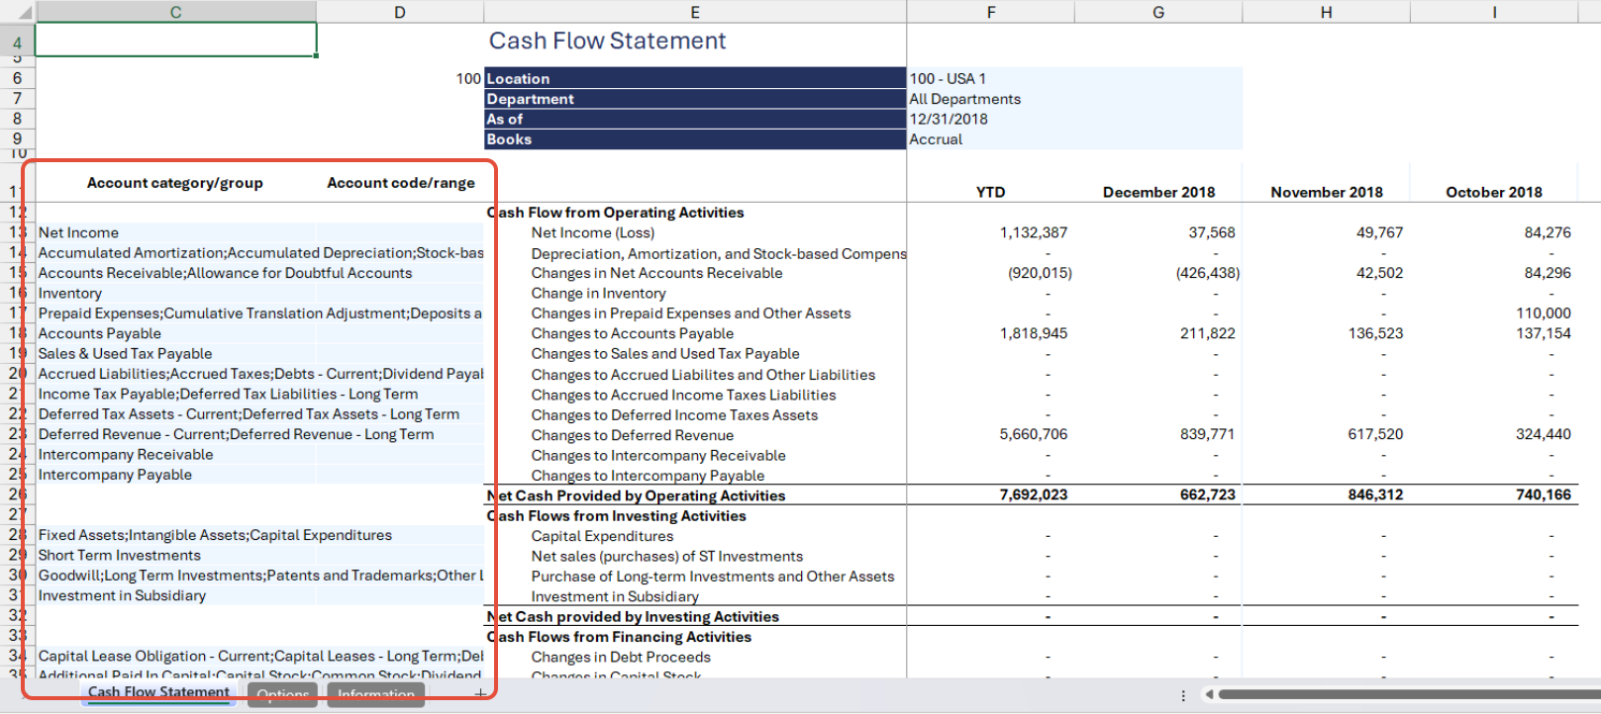Click the December 2018 column heading
This screenshot has width=1601, height=714.
pyautogui.click(x=1158, y=192)
